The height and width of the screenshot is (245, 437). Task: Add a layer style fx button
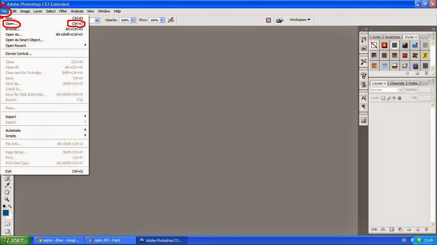coord(383,229)
